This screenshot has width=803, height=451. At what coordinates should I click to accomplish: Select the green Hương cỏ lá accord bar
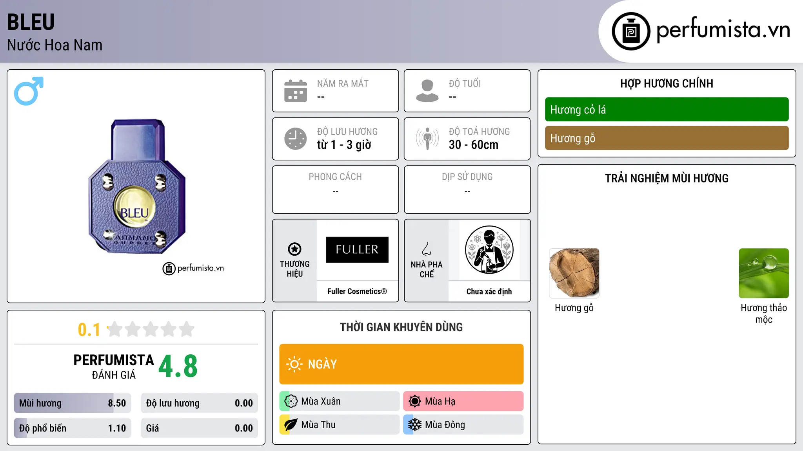(667, 110)
